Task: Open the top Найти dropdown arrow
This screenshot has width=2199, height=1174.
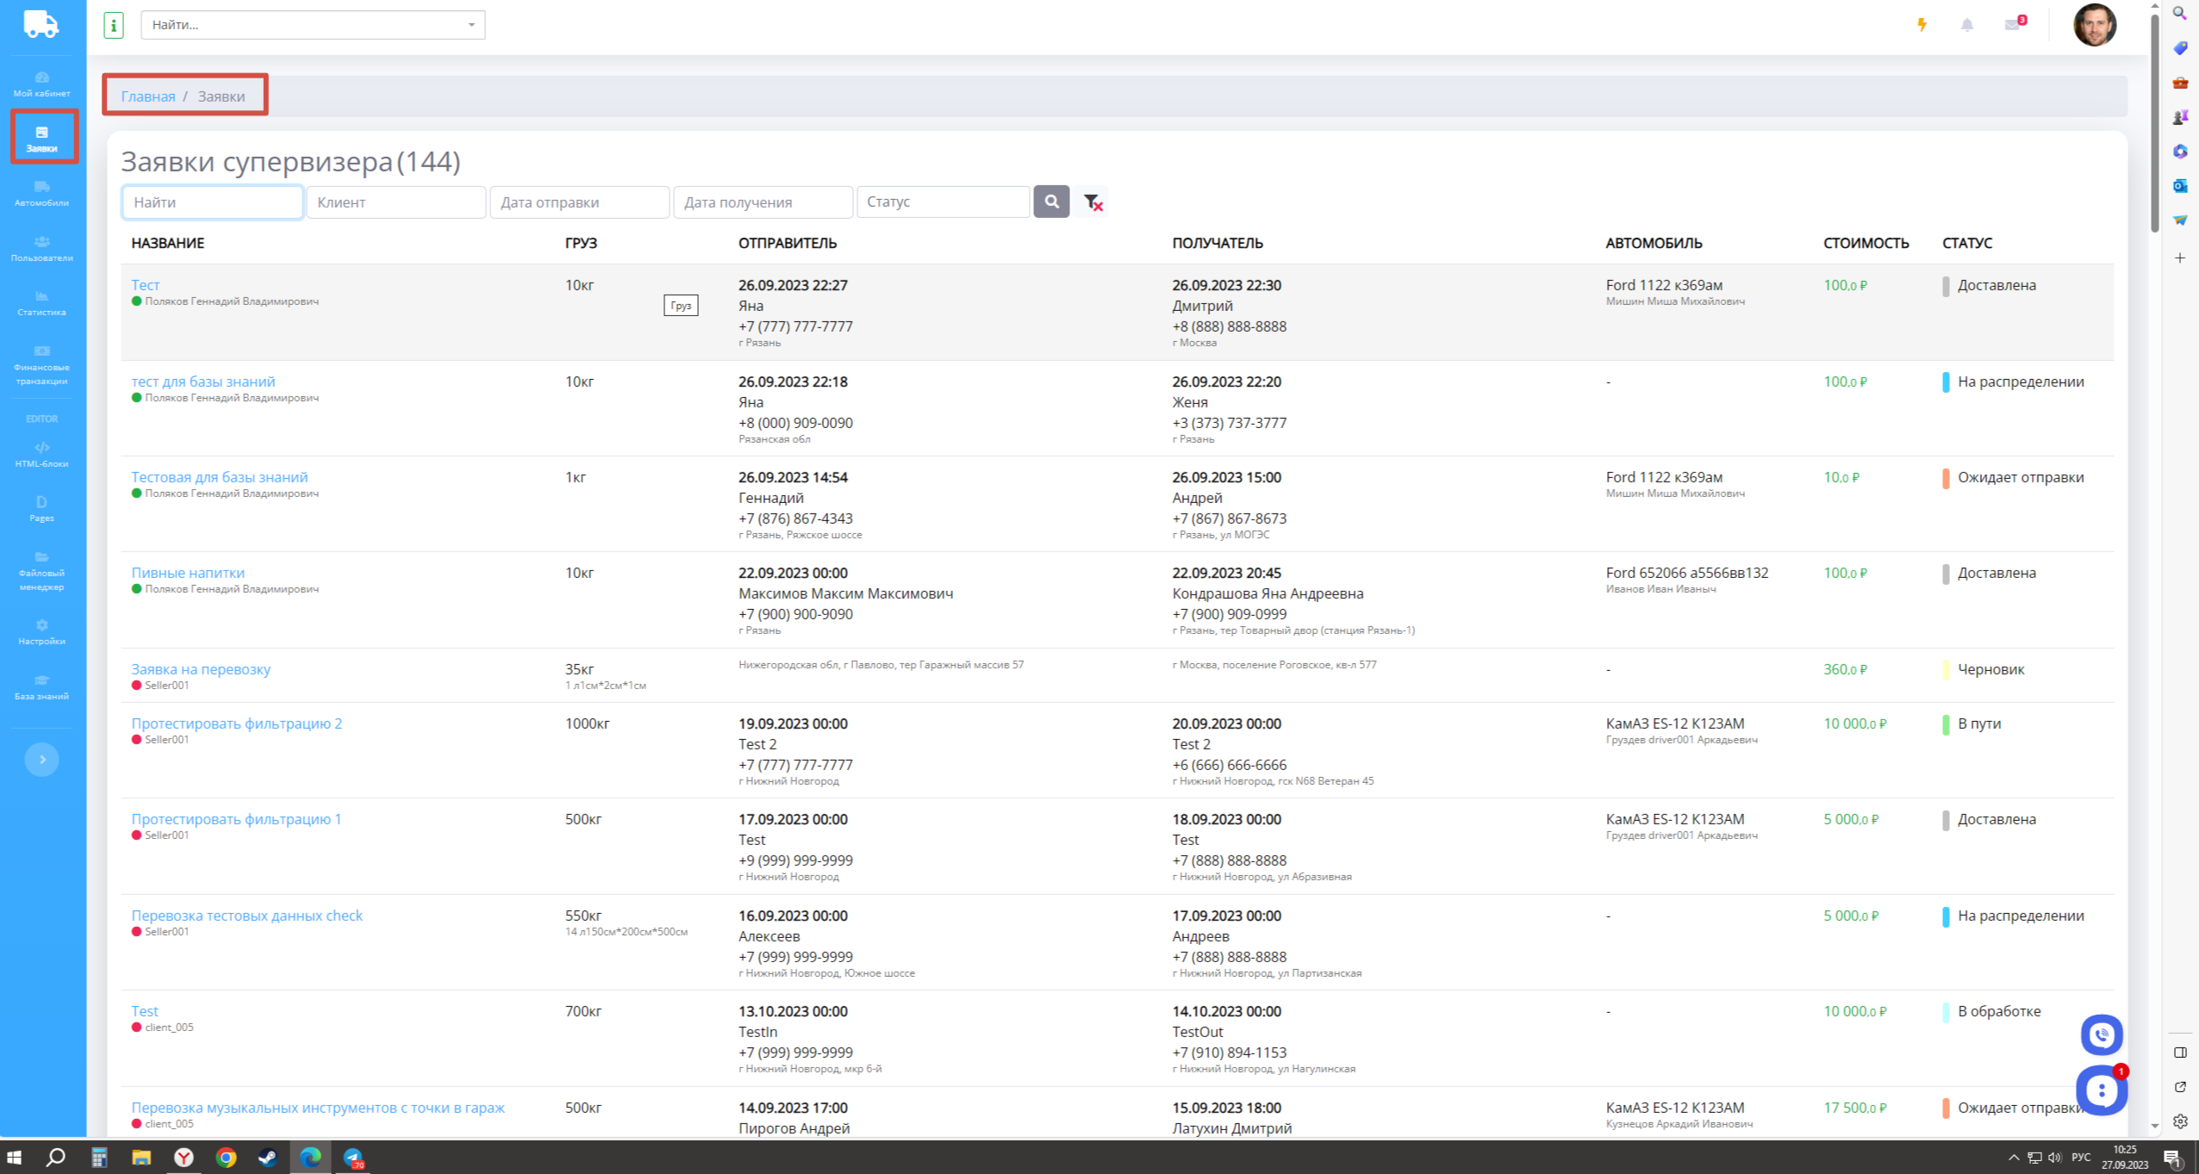Action: click(471, 25)
